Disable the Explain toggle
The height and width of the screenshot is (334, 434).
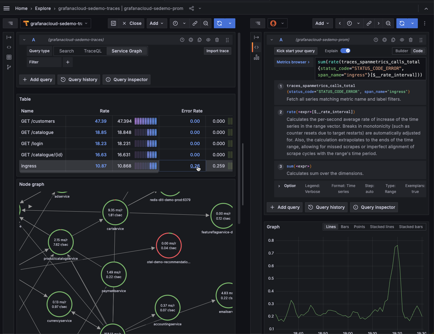click(345, 51)
